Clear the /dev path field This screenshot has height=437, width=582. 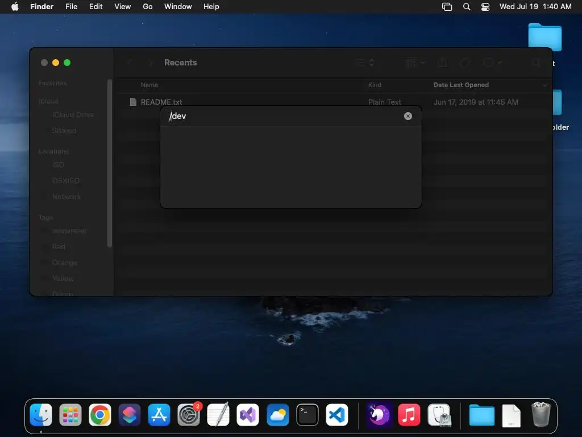coord(408,116)
